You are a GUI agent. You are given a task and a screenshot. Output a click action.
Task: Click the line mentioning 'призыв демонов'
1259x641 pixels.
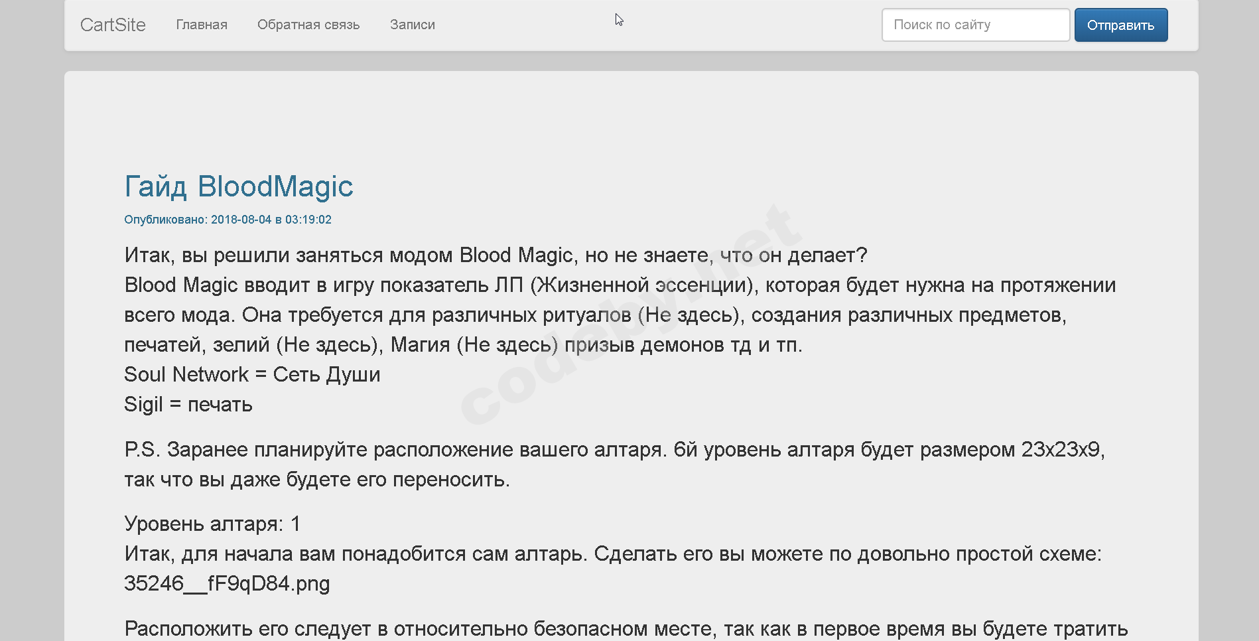(x=463, y=344)
